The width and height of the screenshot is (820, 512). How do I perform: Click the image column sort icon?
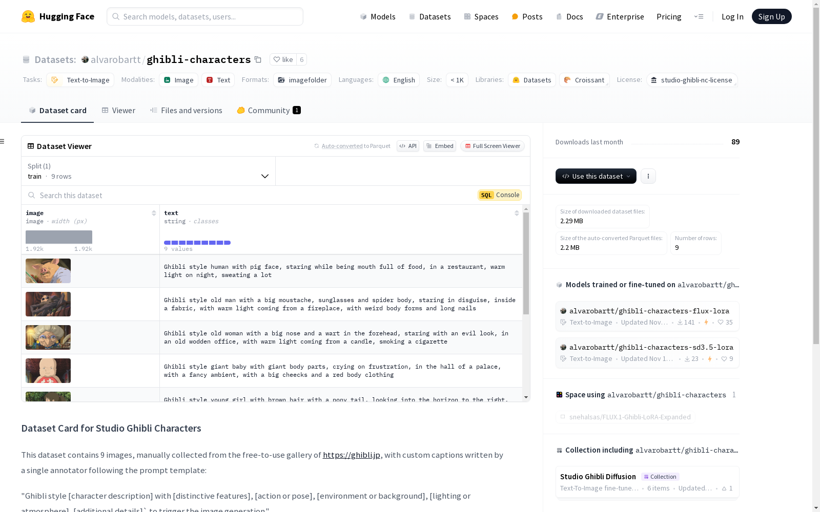(x=154, y=213)
